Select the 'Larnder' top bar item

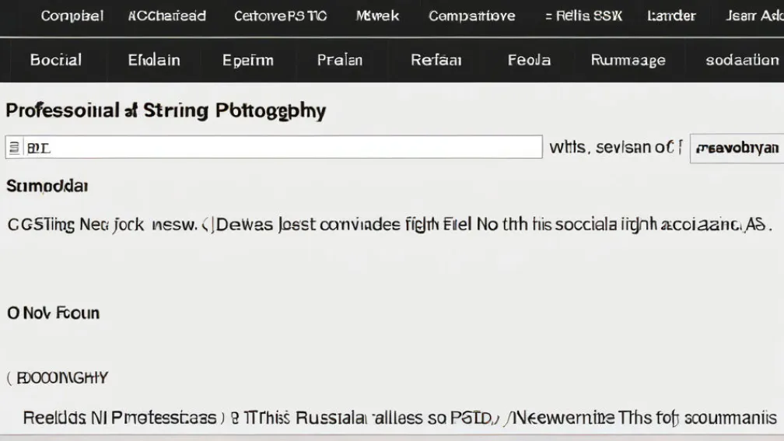click(672, 16)
